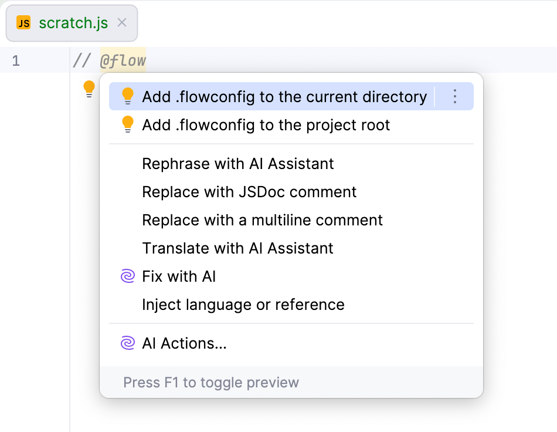Click 'Fix with AI' in the popup
This screenshot has height=432, width=557.
tap(178, 276)
